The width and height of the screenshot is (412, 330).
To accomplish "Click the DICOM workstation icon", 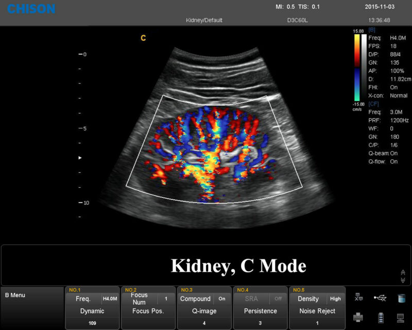I will (x=401, y=318).
